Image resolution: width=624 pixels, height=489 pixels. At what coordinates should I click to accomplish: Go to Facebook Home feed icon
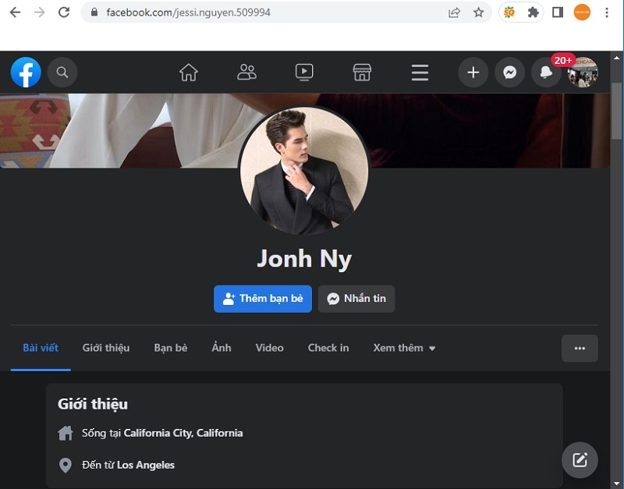coord(189,73)
